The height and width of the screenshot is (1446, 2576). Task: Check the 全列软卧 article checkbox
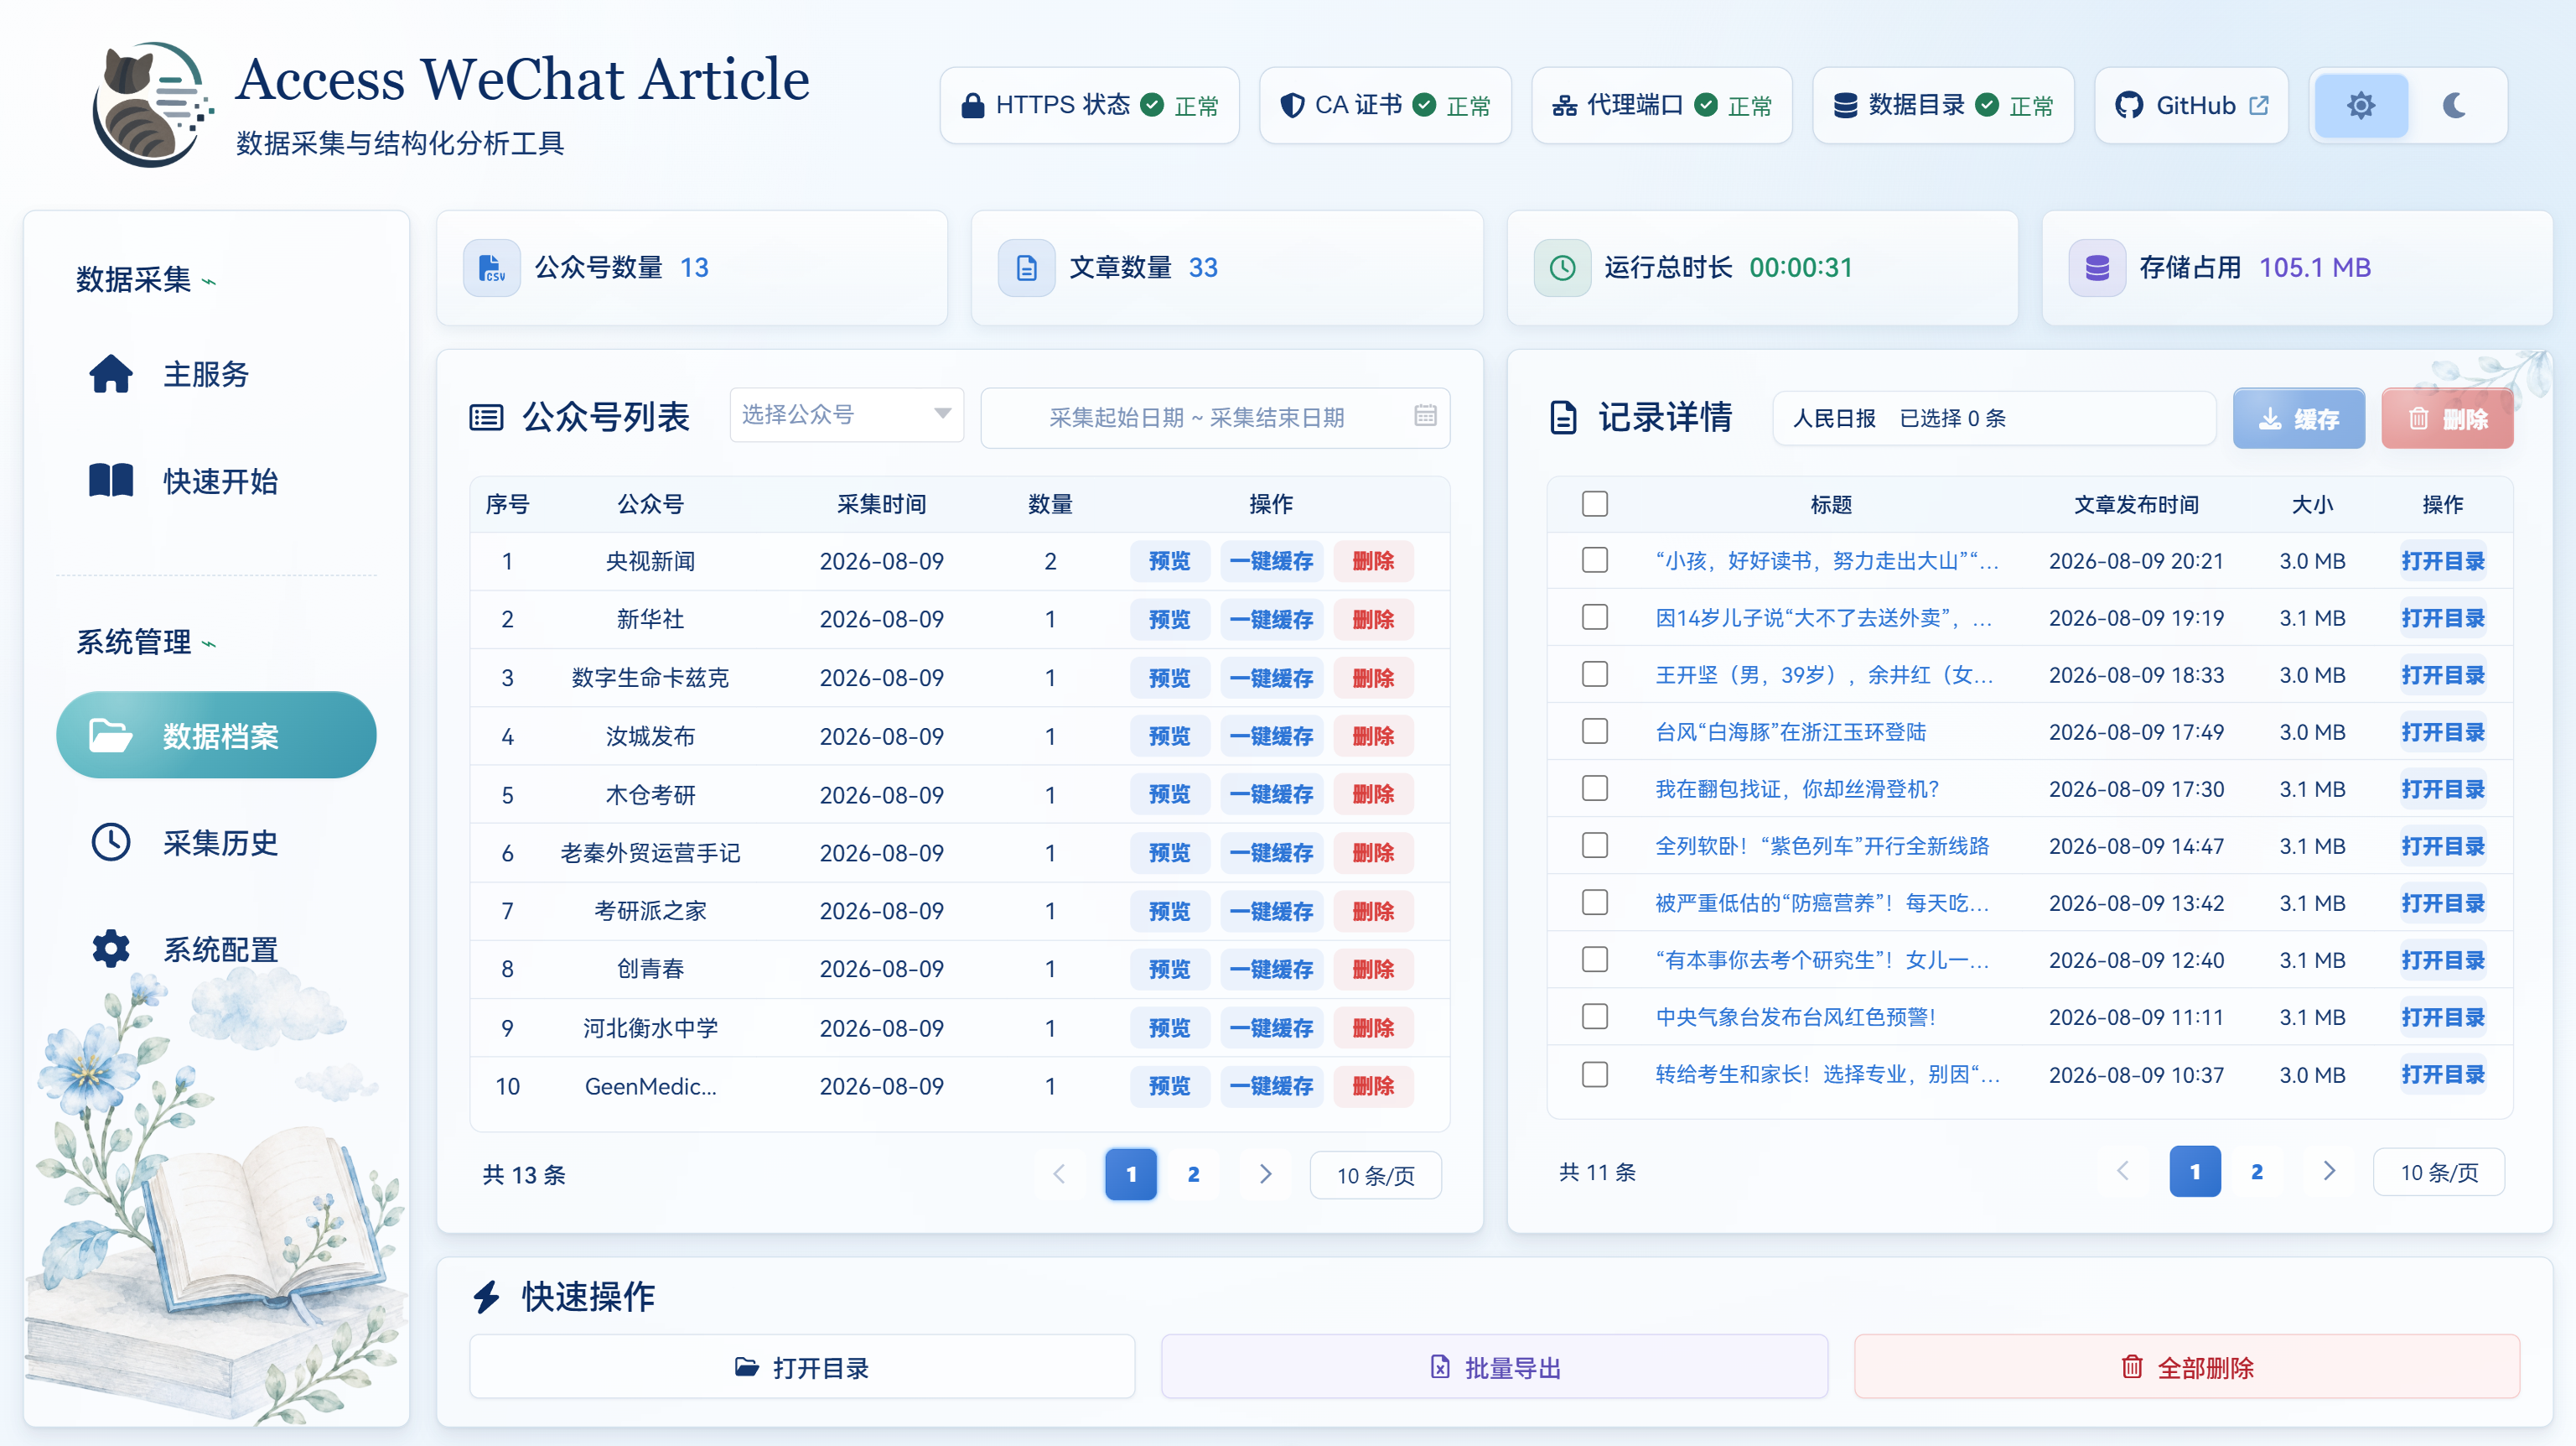point(1595,845)
